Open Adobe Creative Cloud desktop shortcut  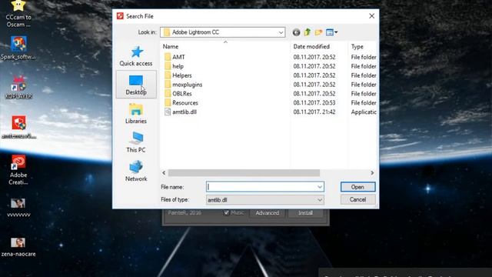pos(18,170)
